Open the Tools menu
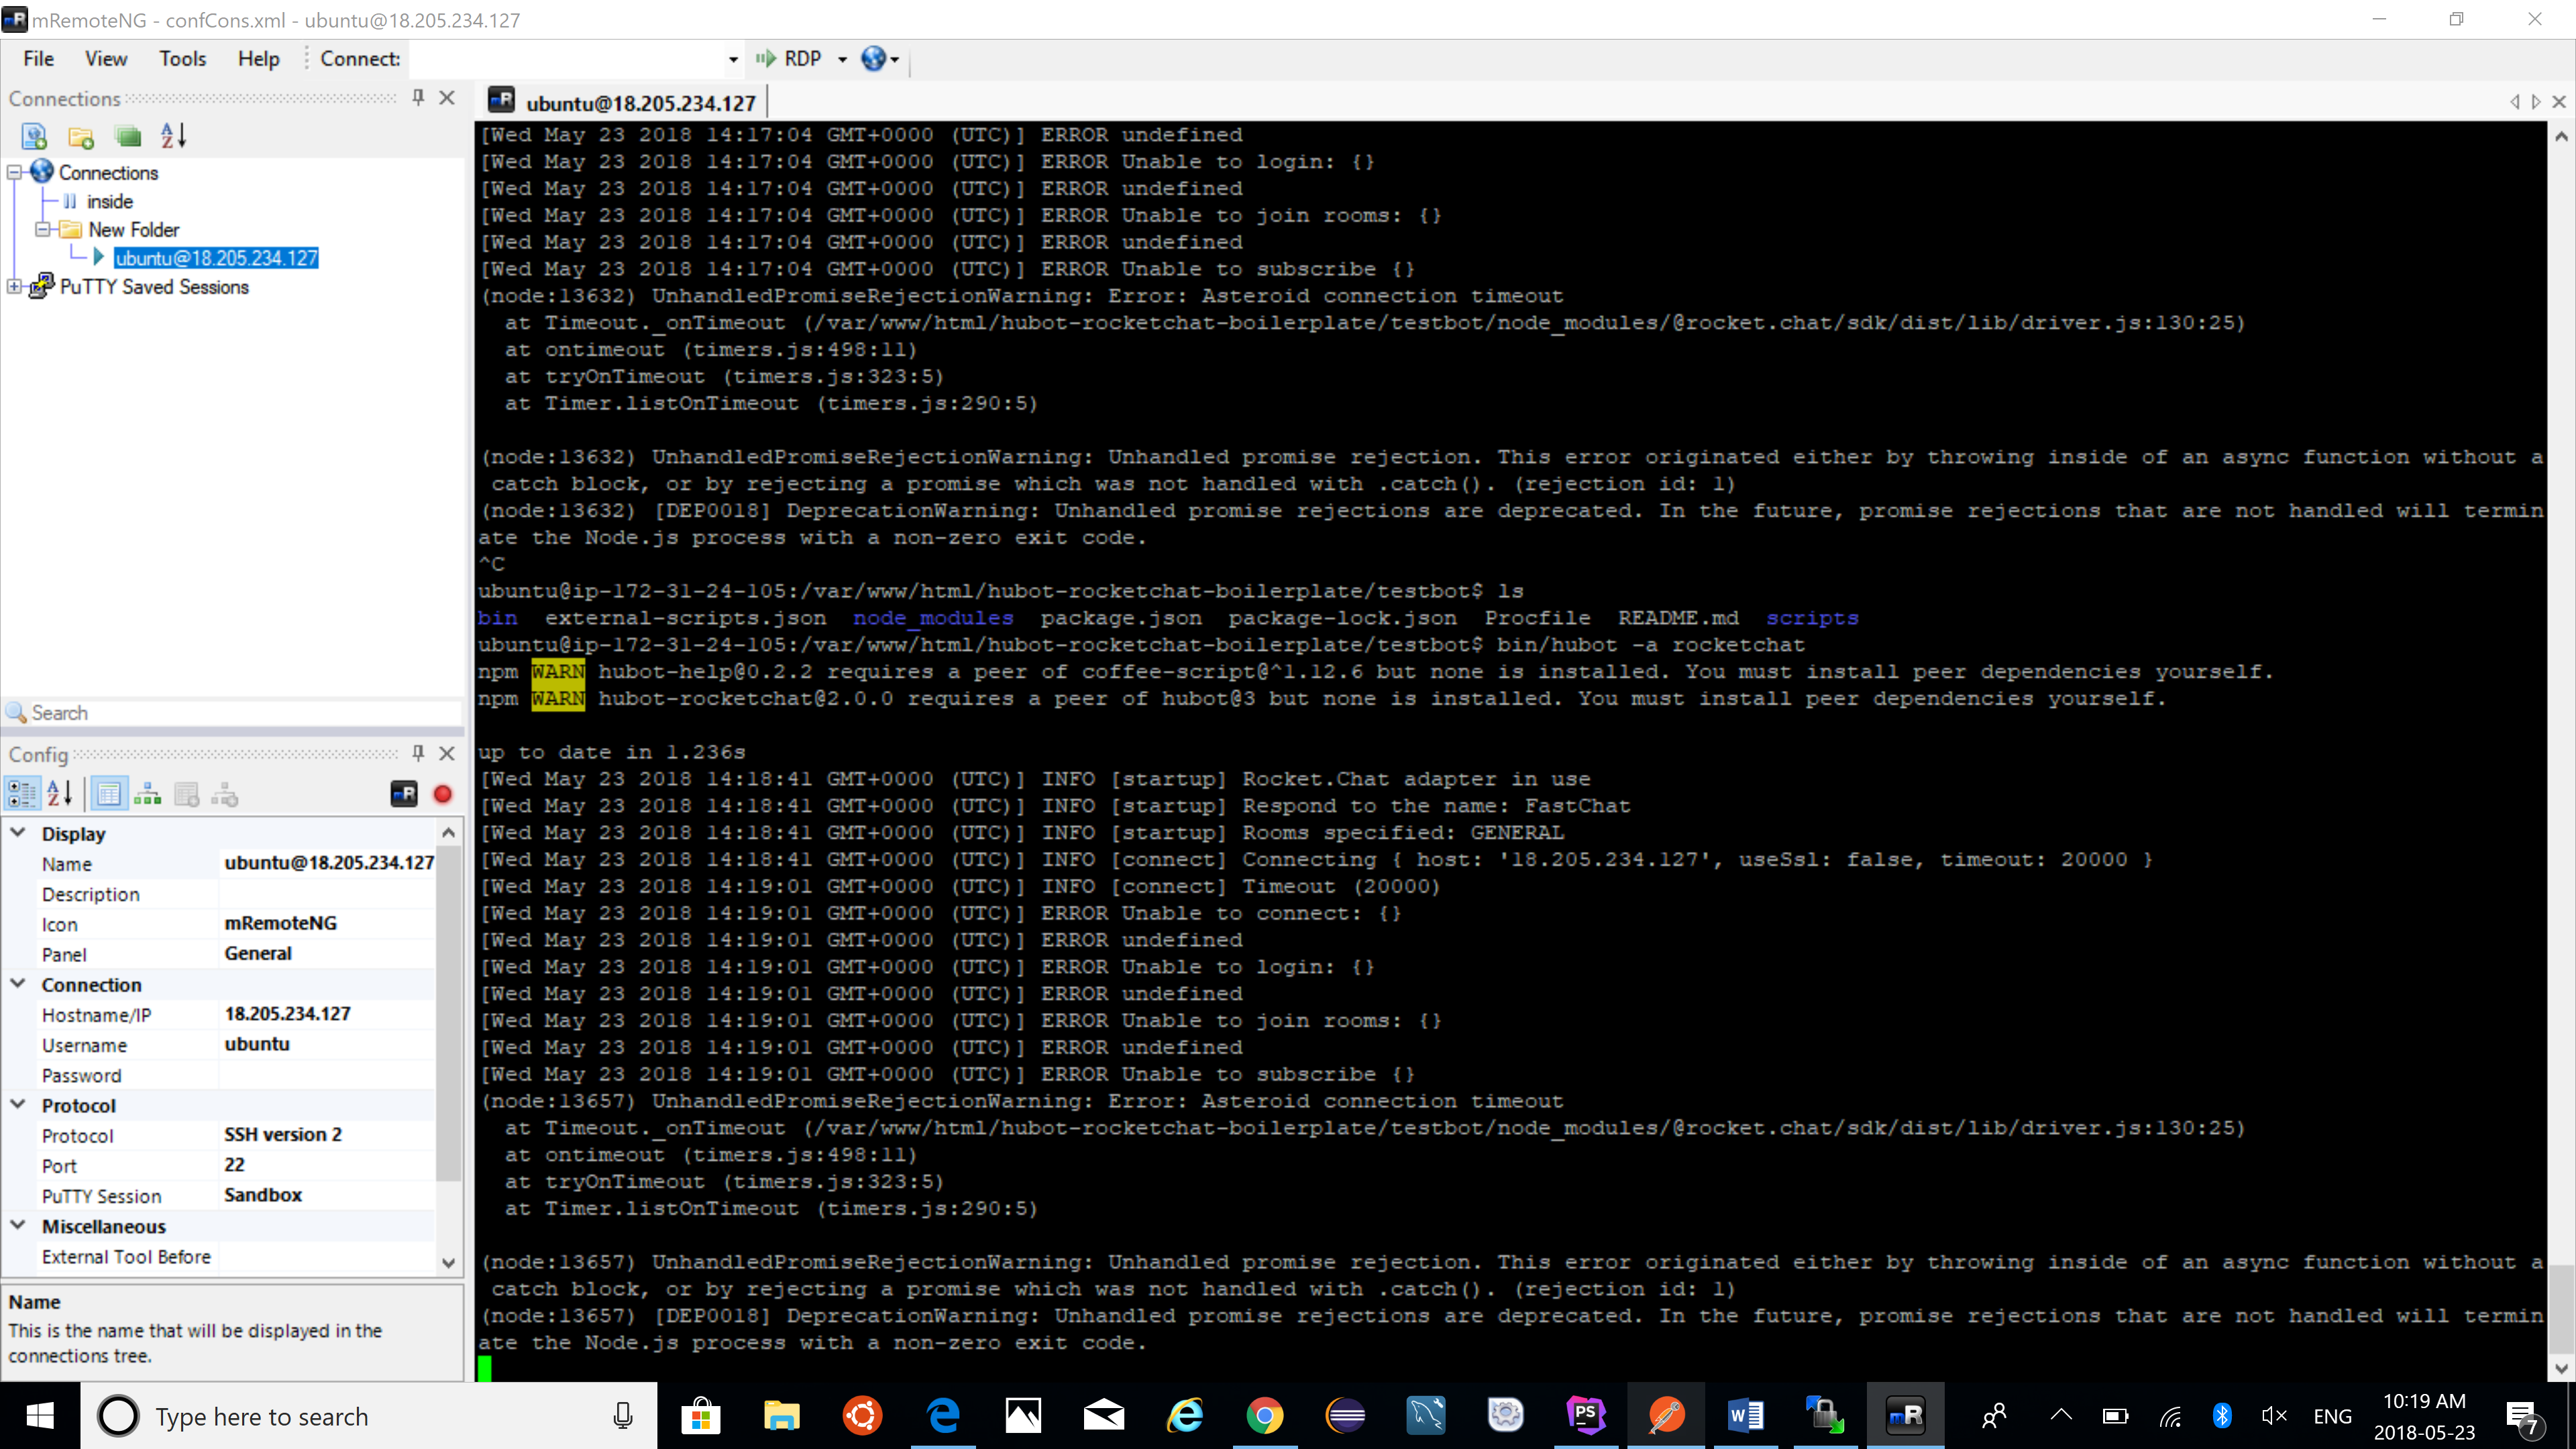 (182, 58)
